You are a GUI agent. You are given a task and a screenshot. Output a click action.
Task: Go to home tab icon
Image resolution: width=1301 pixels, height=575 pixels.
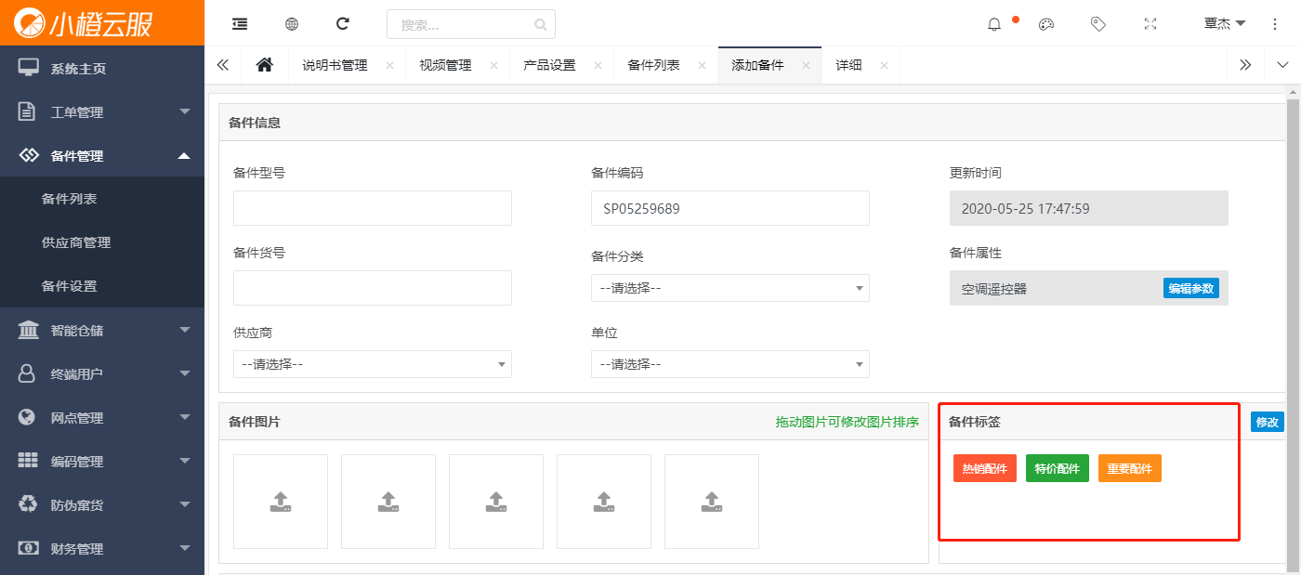click(265, 65)
